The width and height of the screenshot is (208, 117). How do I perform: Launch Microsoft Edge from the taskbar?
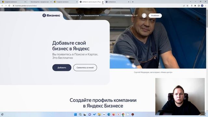(x=109, y=114)
